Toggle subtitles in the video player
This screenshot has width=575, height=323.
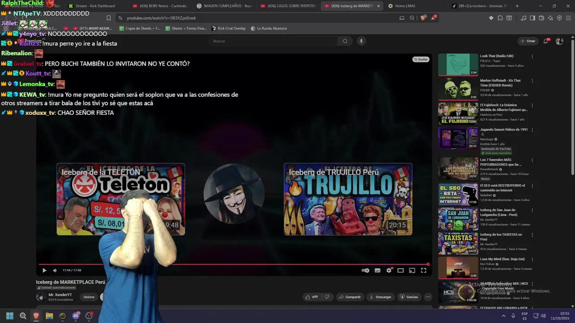tap(377, 271)
